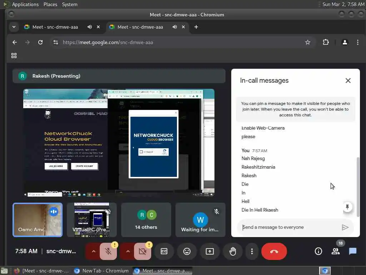Toggle the chat panel icon
The width and height of the screenshot is (366, 275).
point(353,251)
